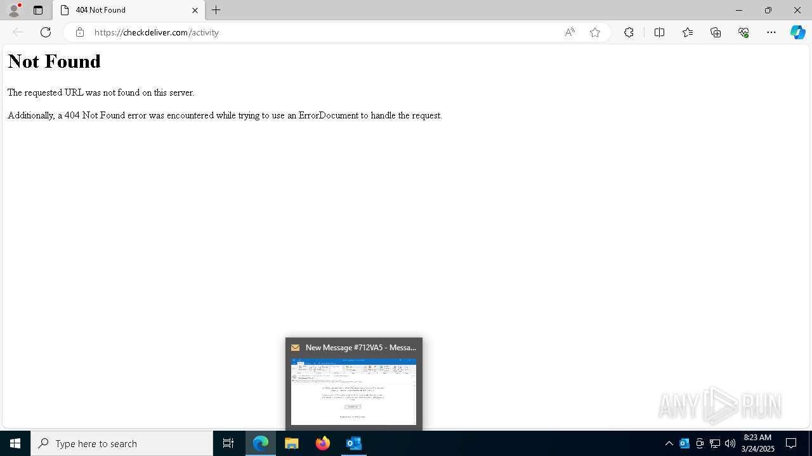Screen dimensions: 812x456
Task: Add this page to favorites star
Action: tap(595, 32)
